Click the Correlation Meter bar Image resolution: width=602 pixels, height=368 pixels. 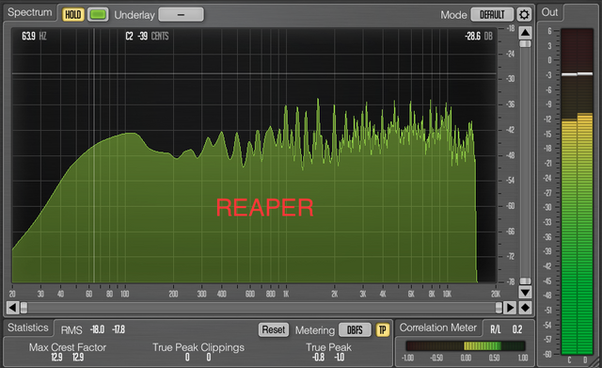coord(466,345)
